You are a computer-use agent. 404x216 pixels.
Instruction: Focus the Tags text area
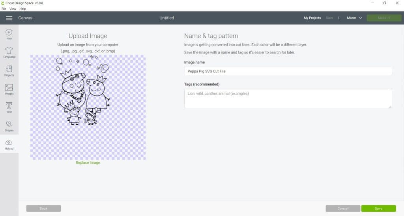288,99
